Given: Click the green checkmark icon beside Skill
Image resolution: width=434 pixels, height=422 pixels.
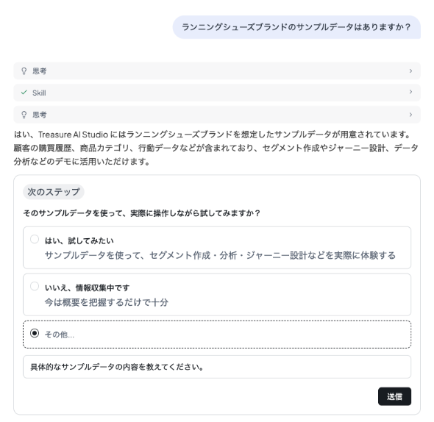Looking at the screenshot, I should [24, 93].
